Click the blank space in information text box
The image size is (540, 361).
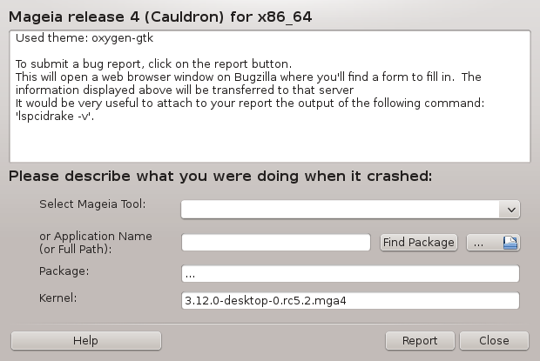[x=270, y=143]
